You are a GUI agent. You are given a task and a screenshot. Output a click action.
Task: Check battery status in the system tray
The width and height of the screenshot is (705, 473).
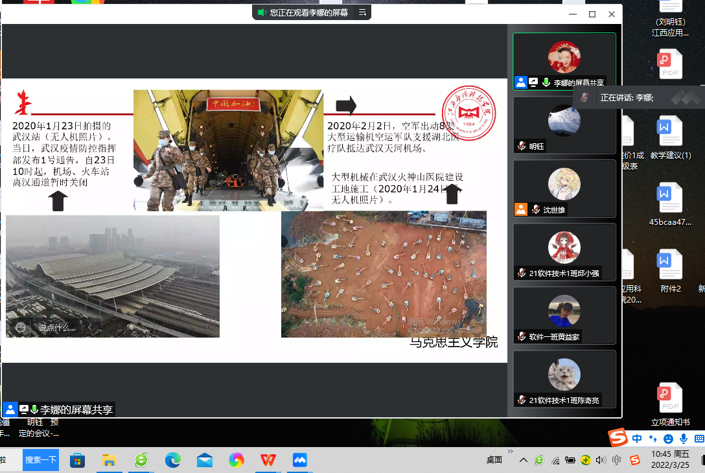570,460
